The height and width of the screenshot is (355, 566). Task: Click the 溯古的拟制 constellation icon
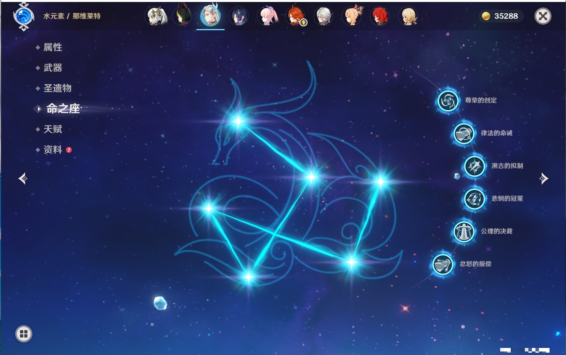474,166
